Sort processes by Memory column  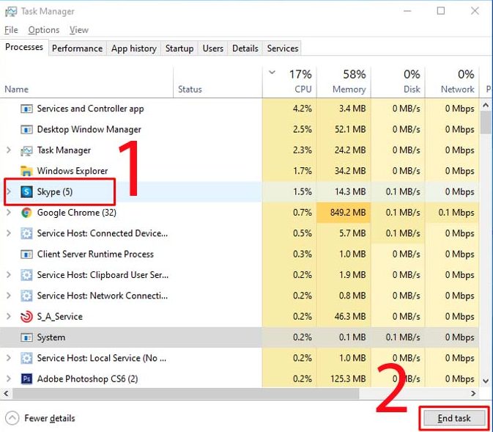point(348,82)
